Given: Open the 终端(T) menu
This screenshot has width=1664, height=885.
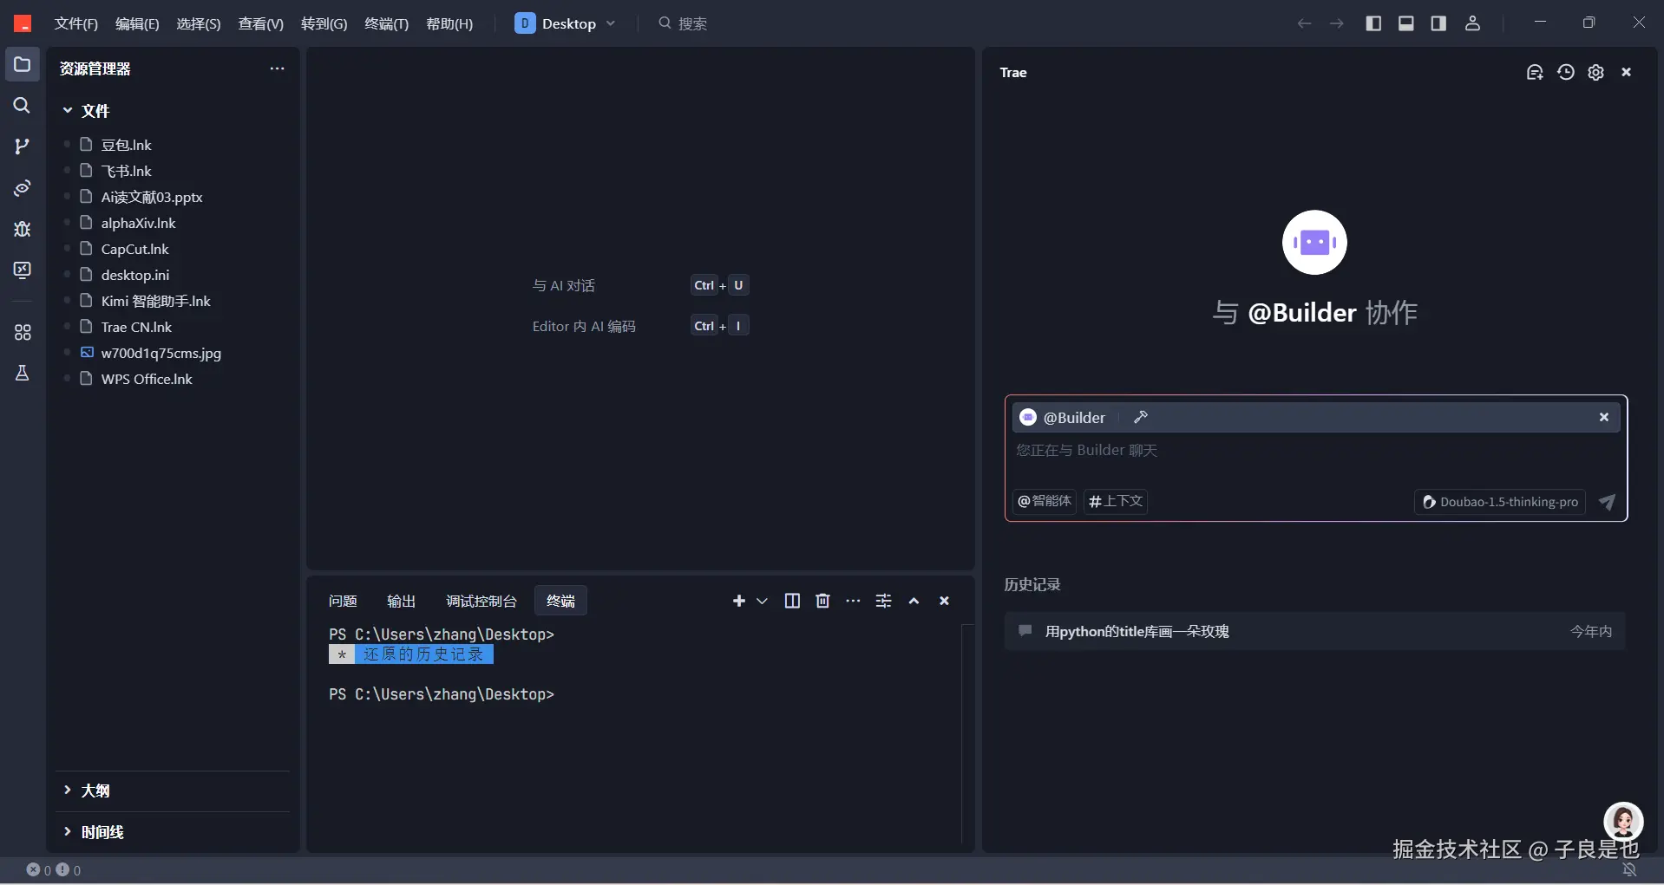Looking at the screenshot, I should 386,23.
